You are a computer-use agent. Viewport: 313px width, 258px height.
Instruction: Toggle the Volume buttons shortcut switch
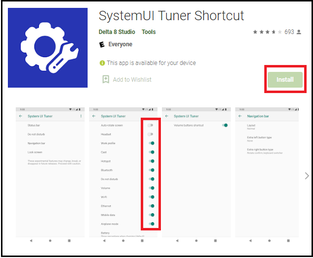[x=225, y=125]
